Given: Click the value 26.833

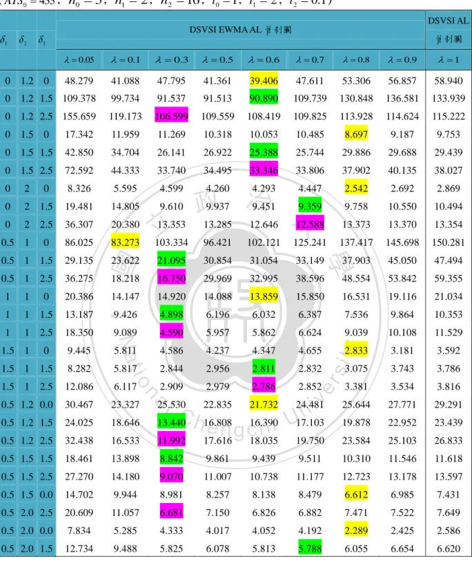Looking at the screenshot, I should click(x=449, y=440).
